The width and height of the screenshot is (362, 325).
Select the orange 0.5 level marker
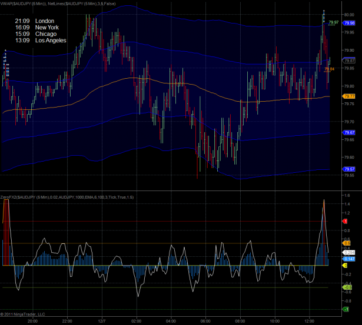[347, 243]
